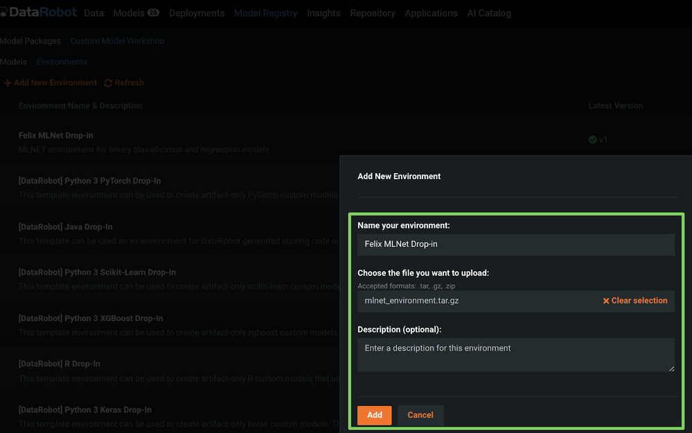The height and width of the screenshot is (433, 692).
Task: Click the X icon beside Clear selection
Action: click(x=606, y=301)
